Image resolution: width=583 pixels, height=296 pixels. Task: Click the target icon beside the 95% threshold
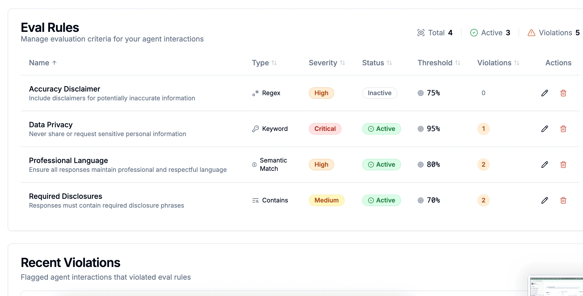(x=421, y=129)
